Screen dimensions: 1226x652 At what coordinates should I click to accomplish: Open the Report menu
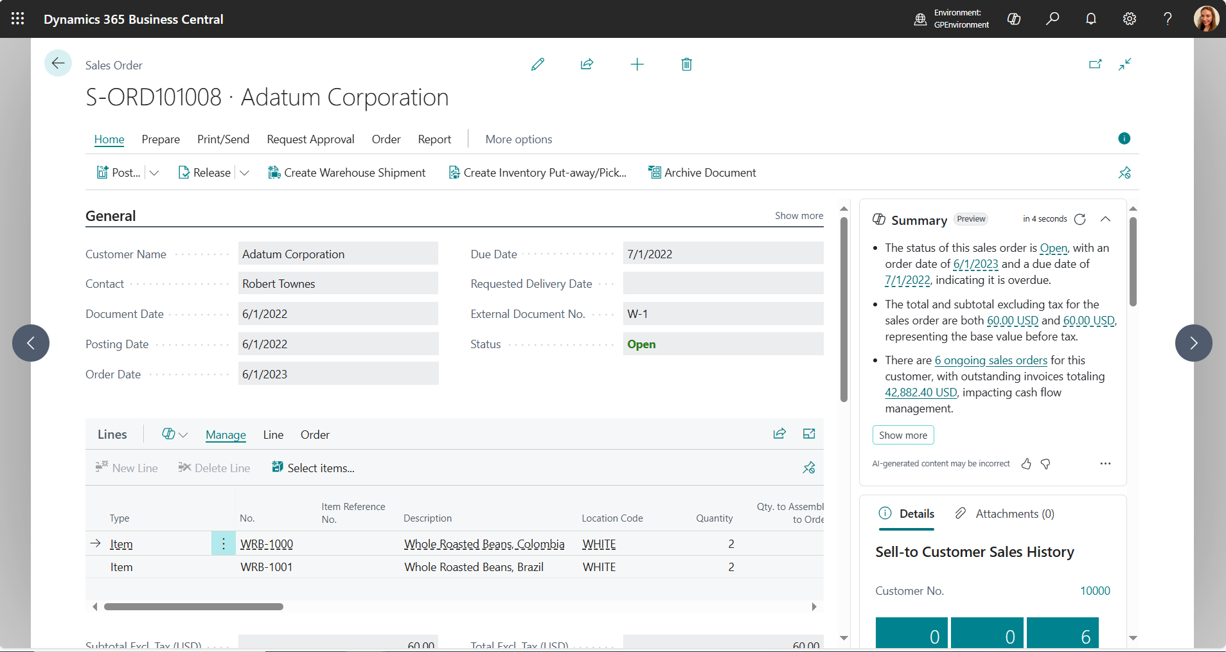point(434,139)
